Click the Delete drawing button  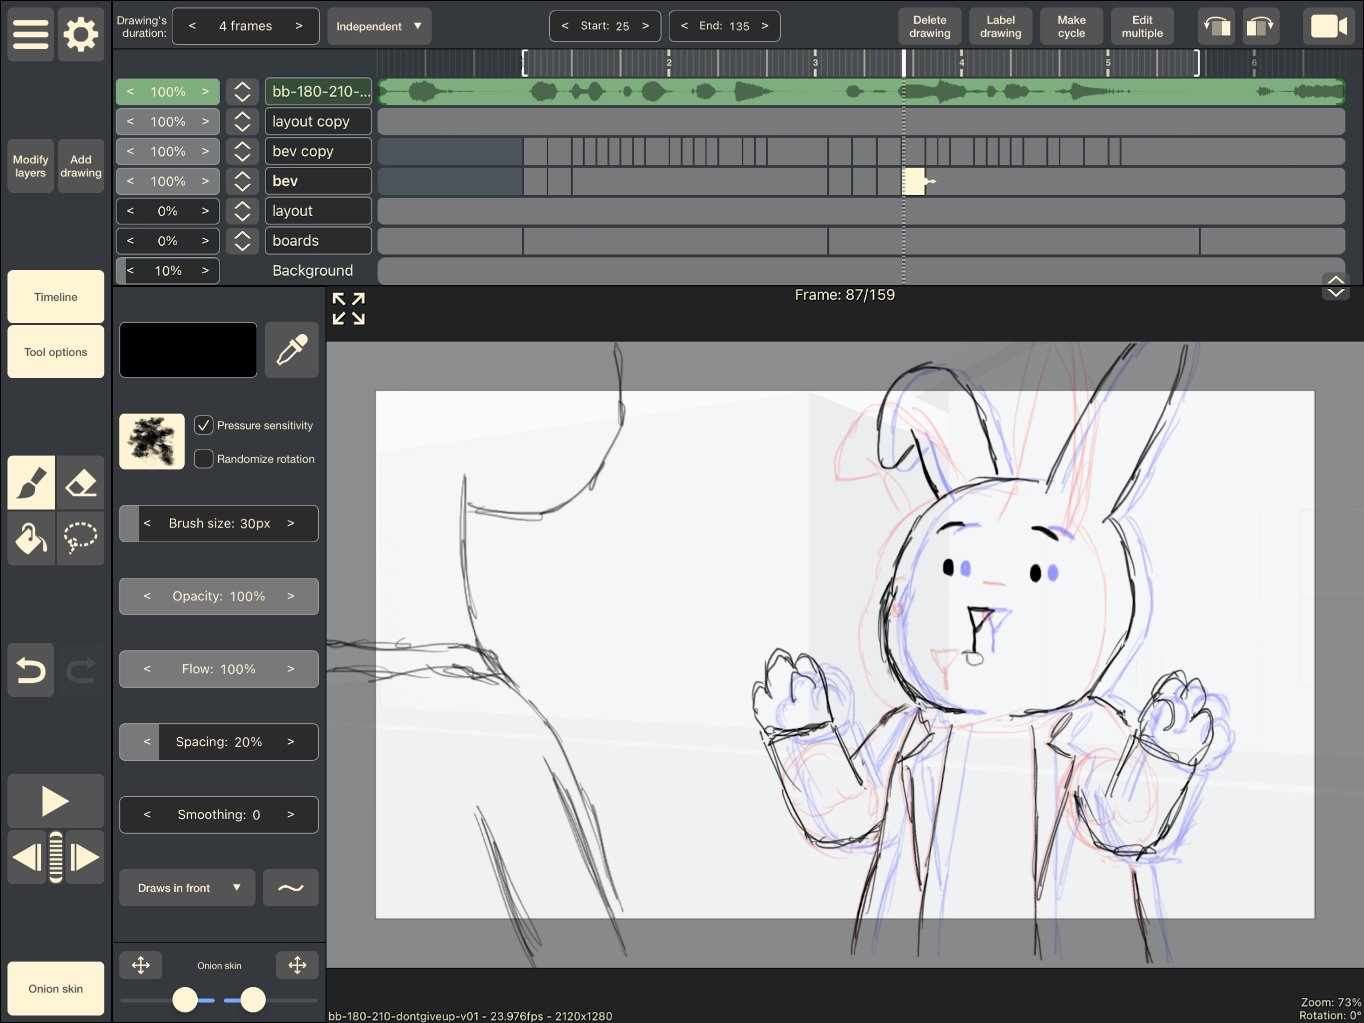pyautogui.click(x=929, y=26)
